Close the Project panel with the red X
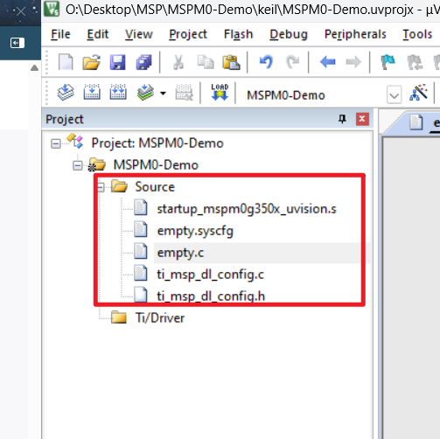 coord(362,119)
